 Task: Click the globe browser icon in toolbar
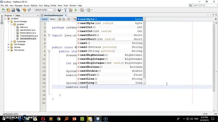[59, 10]
